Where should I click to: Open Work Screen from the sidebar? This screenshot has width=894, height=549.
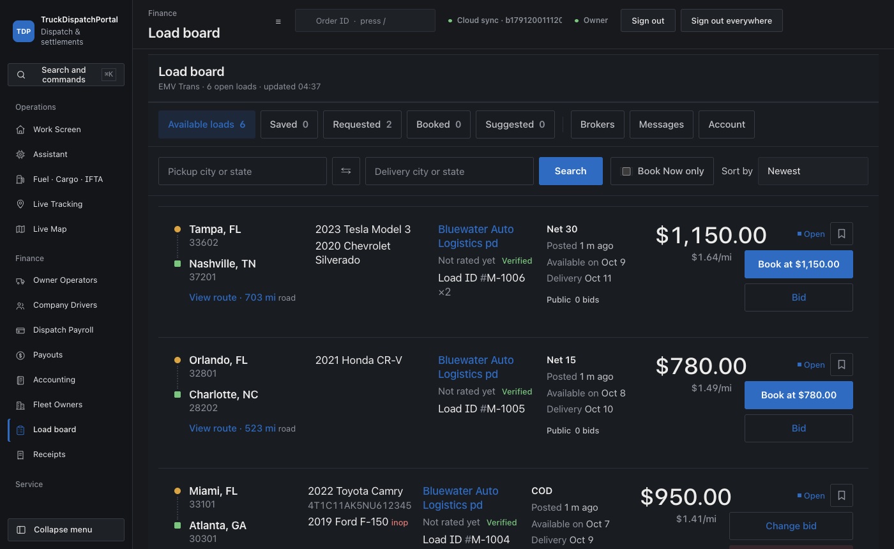pyautogui.click(x=57, y=130)
